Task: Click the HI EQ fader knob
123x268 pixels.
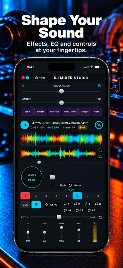Action: click(28, 232)
